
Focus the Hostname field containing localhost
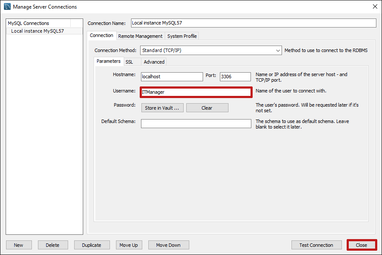tap(172, 77)
